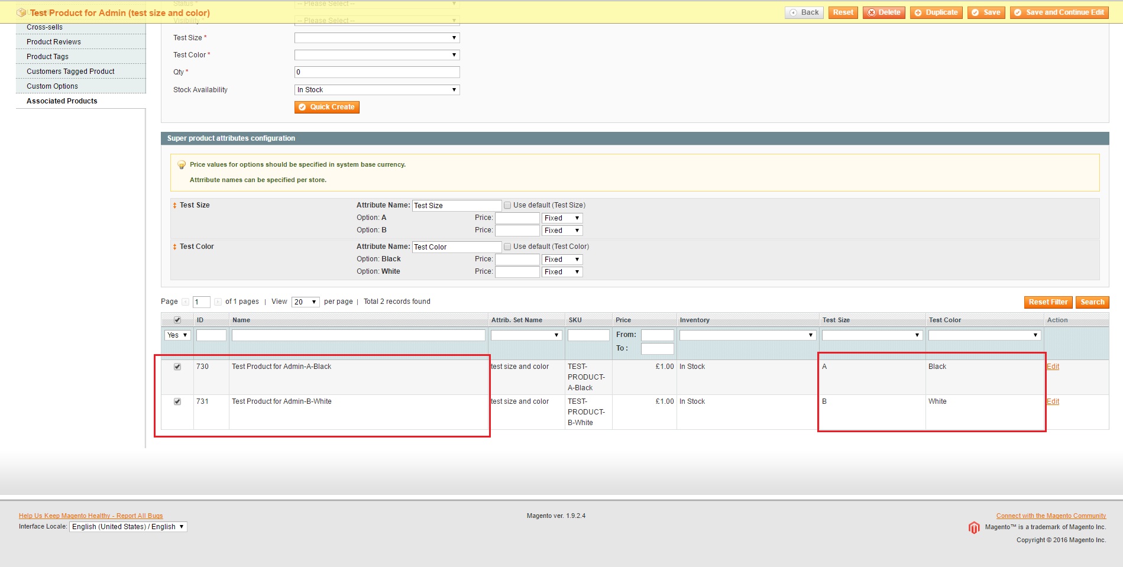
Task: Open the Fixed price type dropdown for Option Black
Action: pyautogui.click(x=561, y=259)
